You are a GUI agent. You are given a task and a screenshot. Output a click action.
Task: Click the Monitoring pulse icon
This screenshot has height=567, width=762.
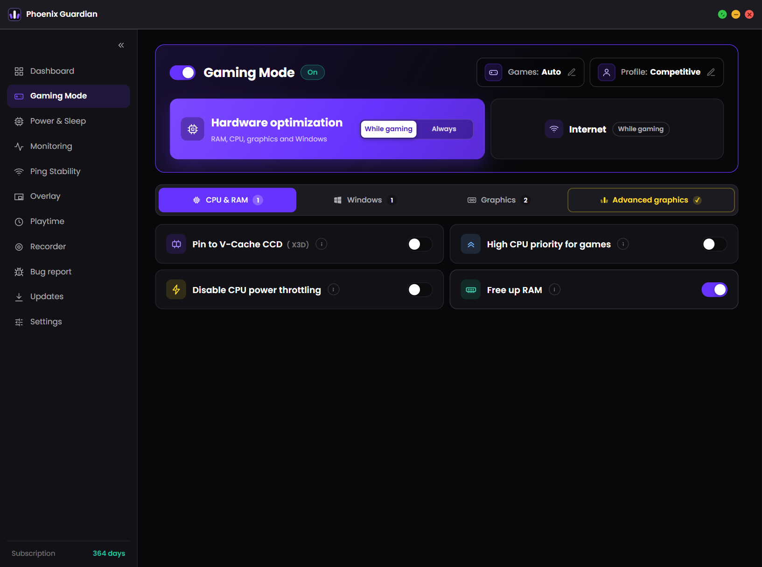coord(19,147)
